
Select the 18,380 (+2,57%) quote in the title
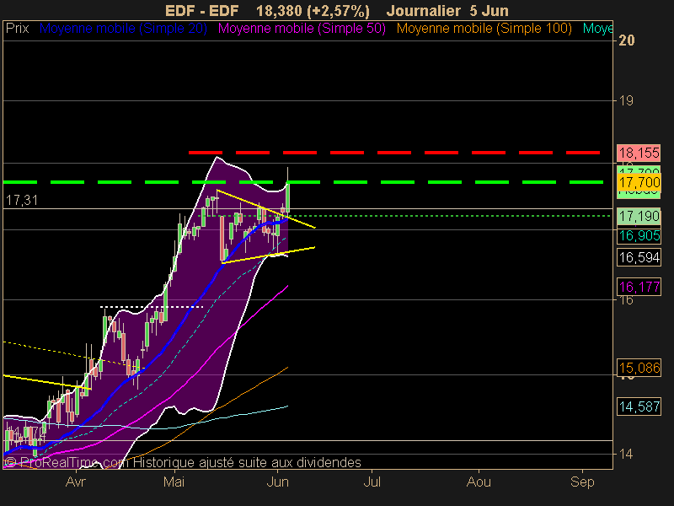[313, 10]
